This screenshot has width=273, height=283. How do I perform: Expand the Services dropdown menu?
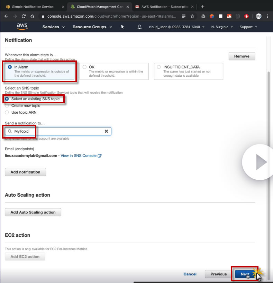pos(54,27)
